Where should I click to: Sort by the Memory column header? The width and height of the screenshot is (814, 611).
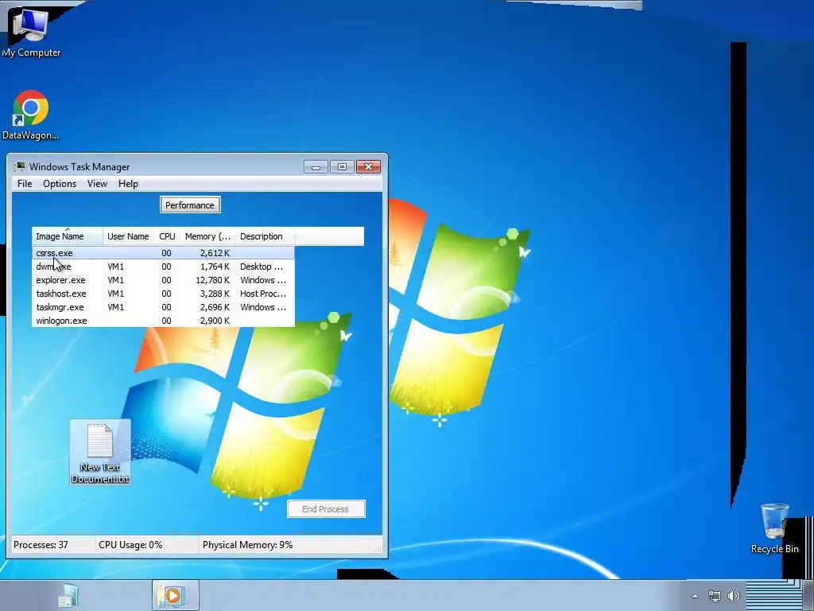tap(207, 236)
